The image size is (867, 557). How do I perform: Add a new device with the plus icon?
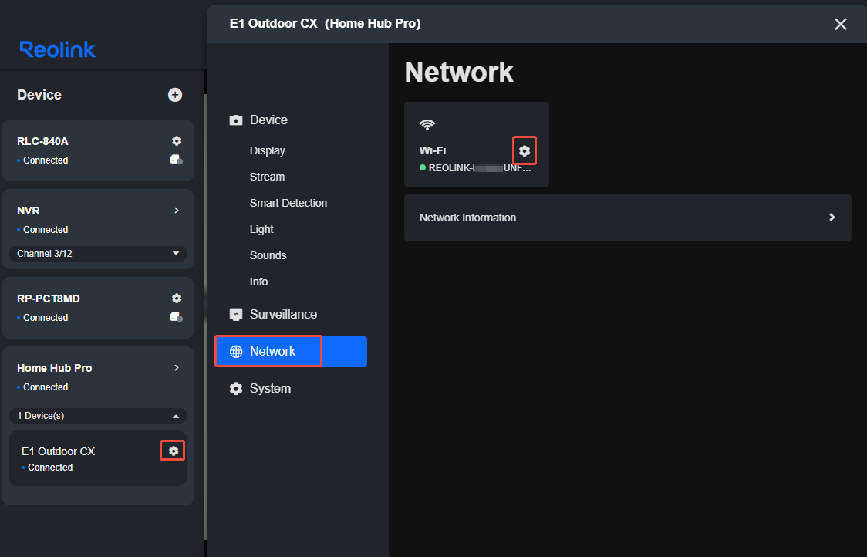point(175,94)
